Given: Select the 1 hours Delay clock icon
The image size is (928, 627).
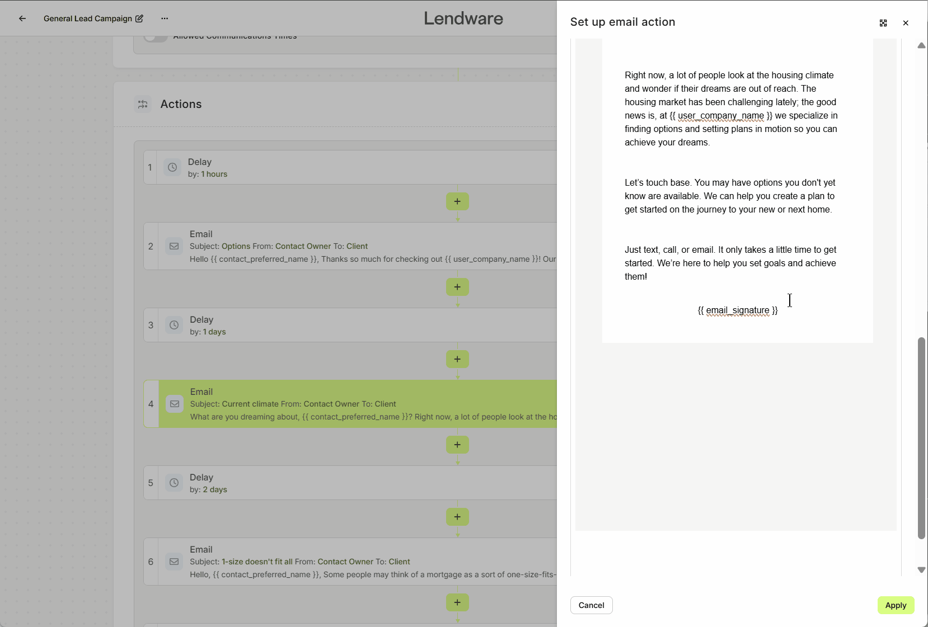Looking at the screenshot, I should (172, 167).
